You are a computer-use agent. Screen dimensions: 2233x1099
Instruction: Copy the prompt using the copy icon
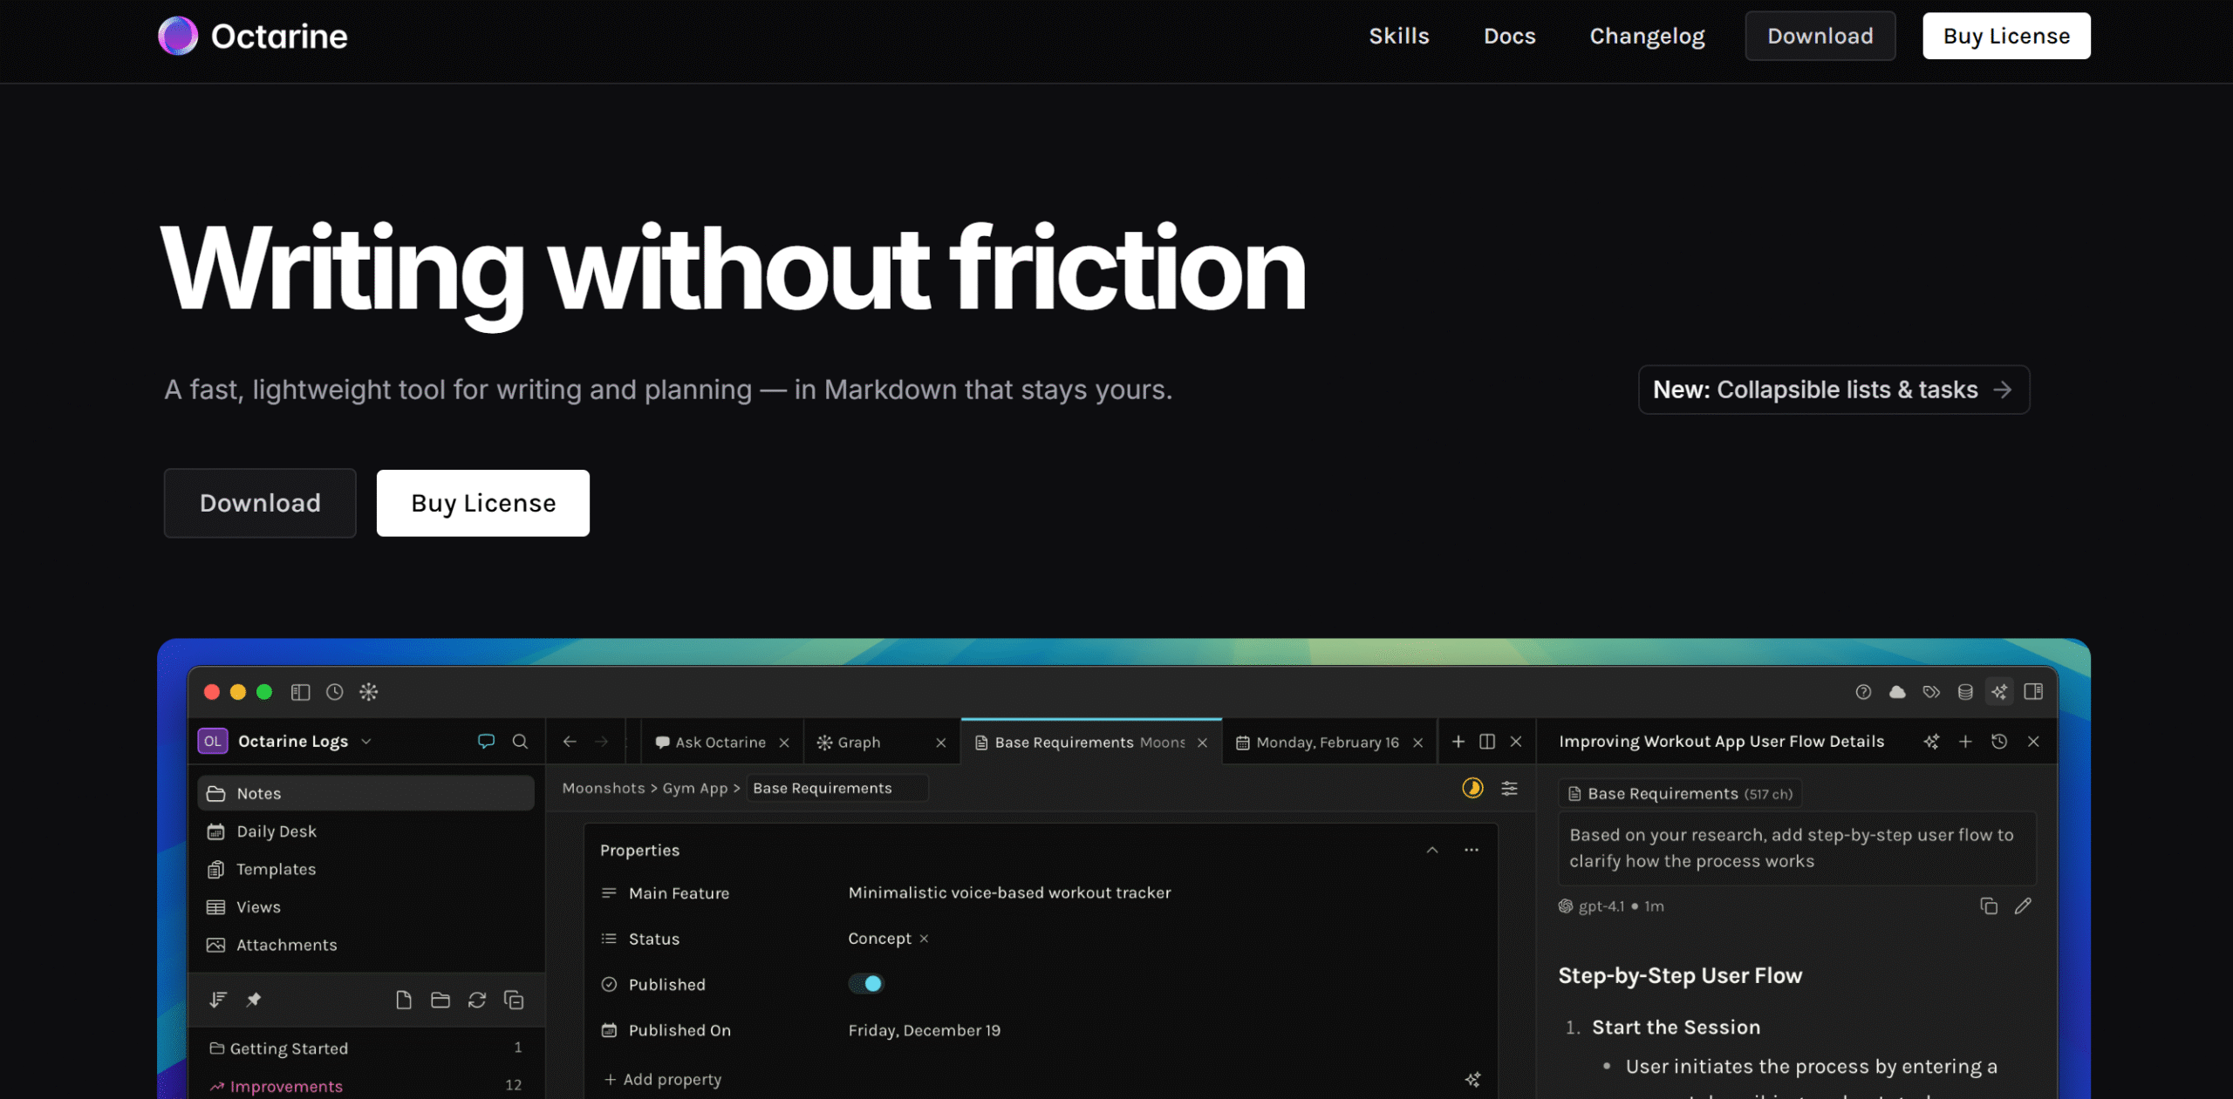[x=1989, y=906]
